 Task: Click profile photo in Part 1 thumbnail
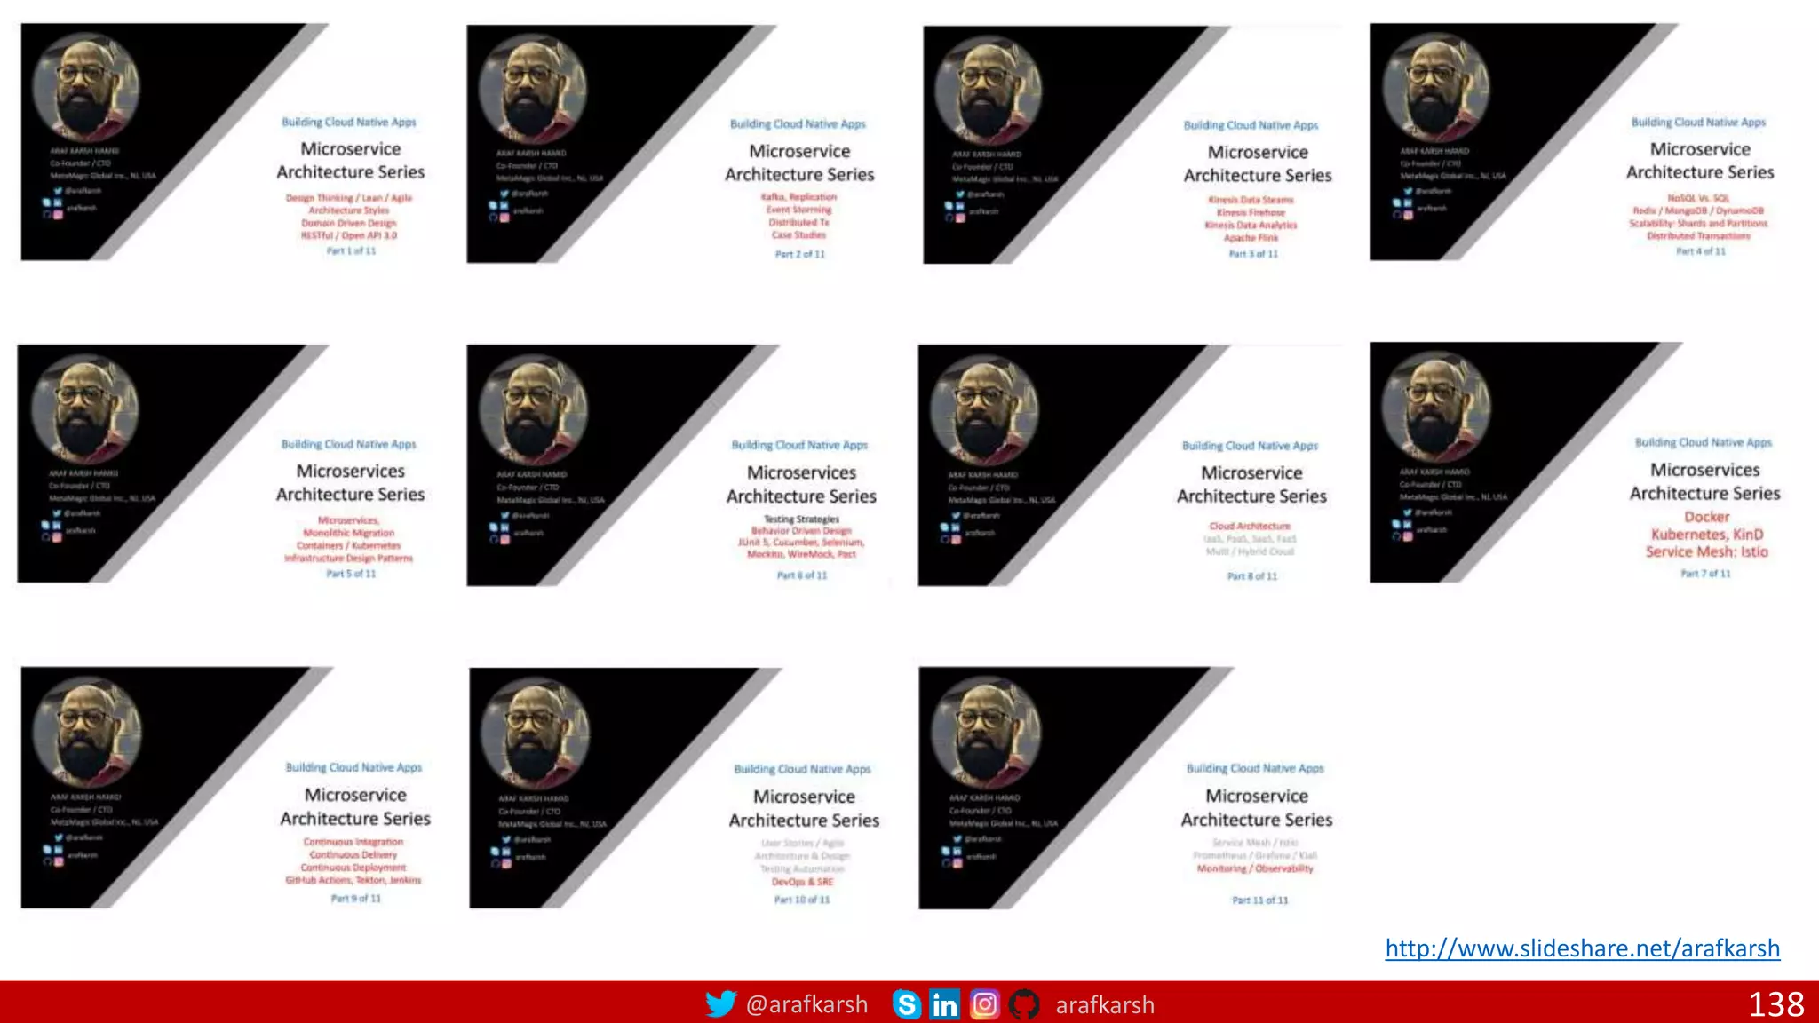click(86, 86)
